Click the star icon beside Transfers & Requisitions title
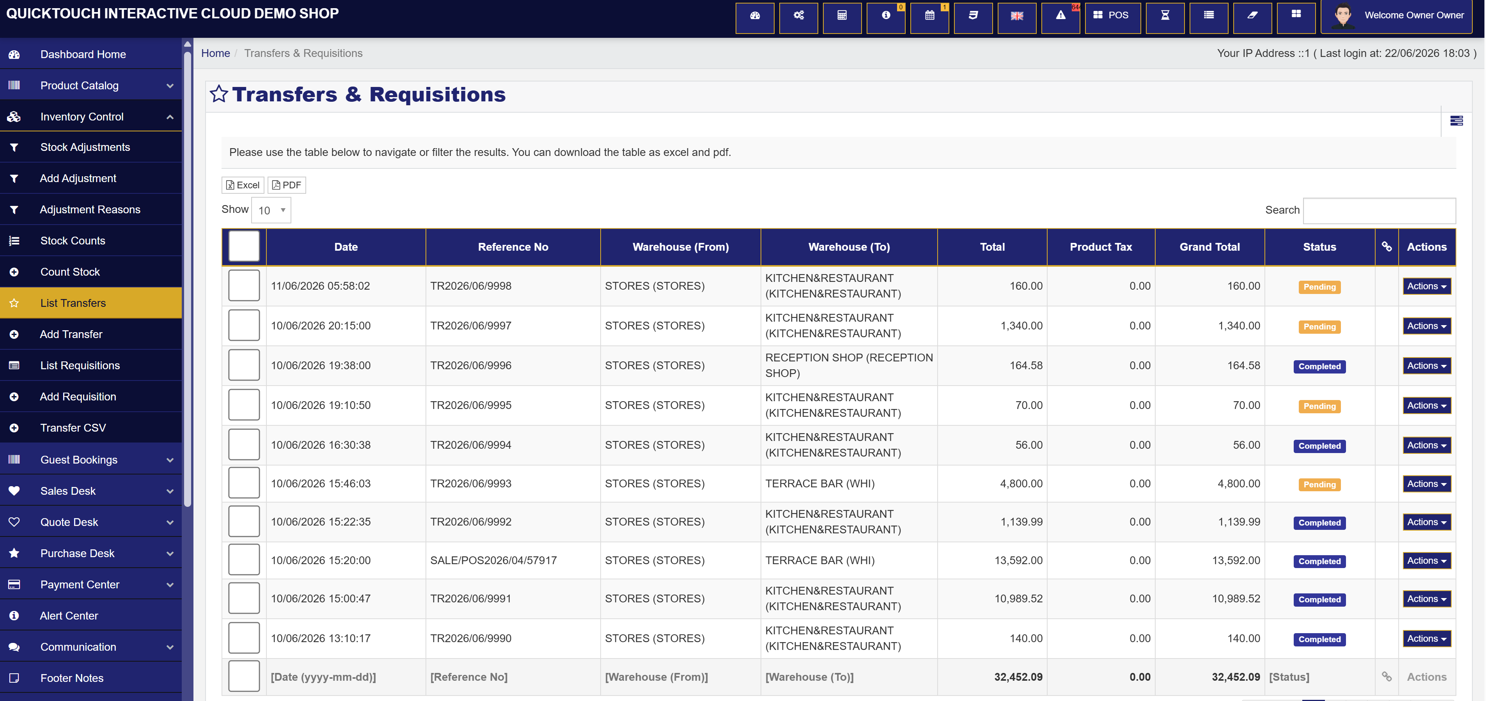Image resolution: width=1486 pixels, height=701 pixels. coord(219,94)
